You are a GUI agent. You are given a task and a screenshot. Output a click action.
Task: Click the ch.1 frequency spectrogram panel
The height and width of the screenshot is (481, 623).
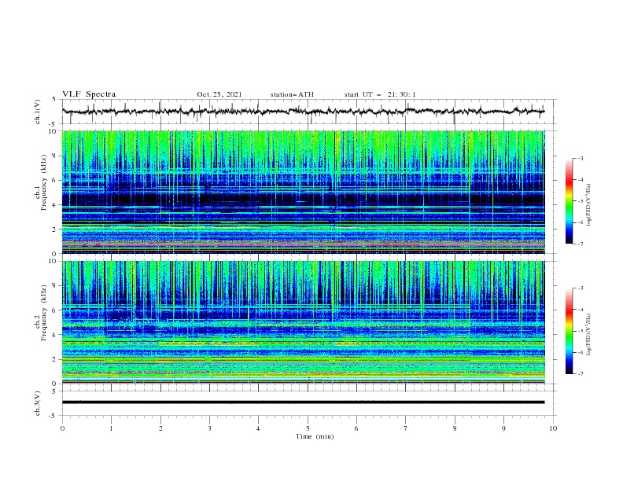coord(303,192)
